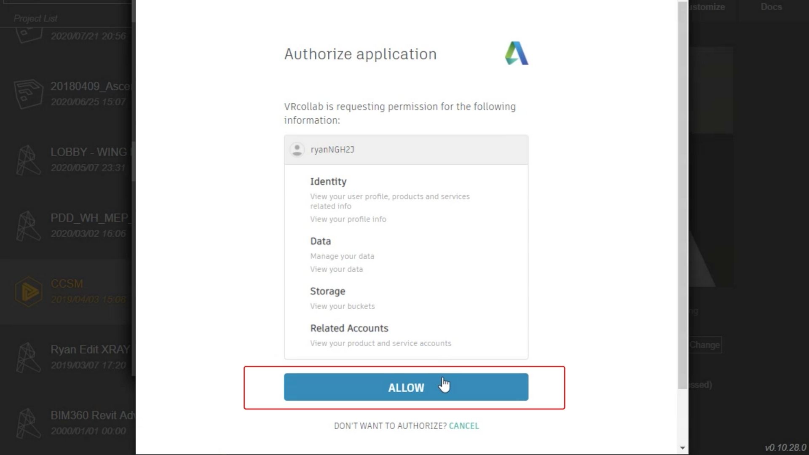This screenshot has width=809, height=455.
Task: Click the CANCEL authorization link
Action: 464,426
